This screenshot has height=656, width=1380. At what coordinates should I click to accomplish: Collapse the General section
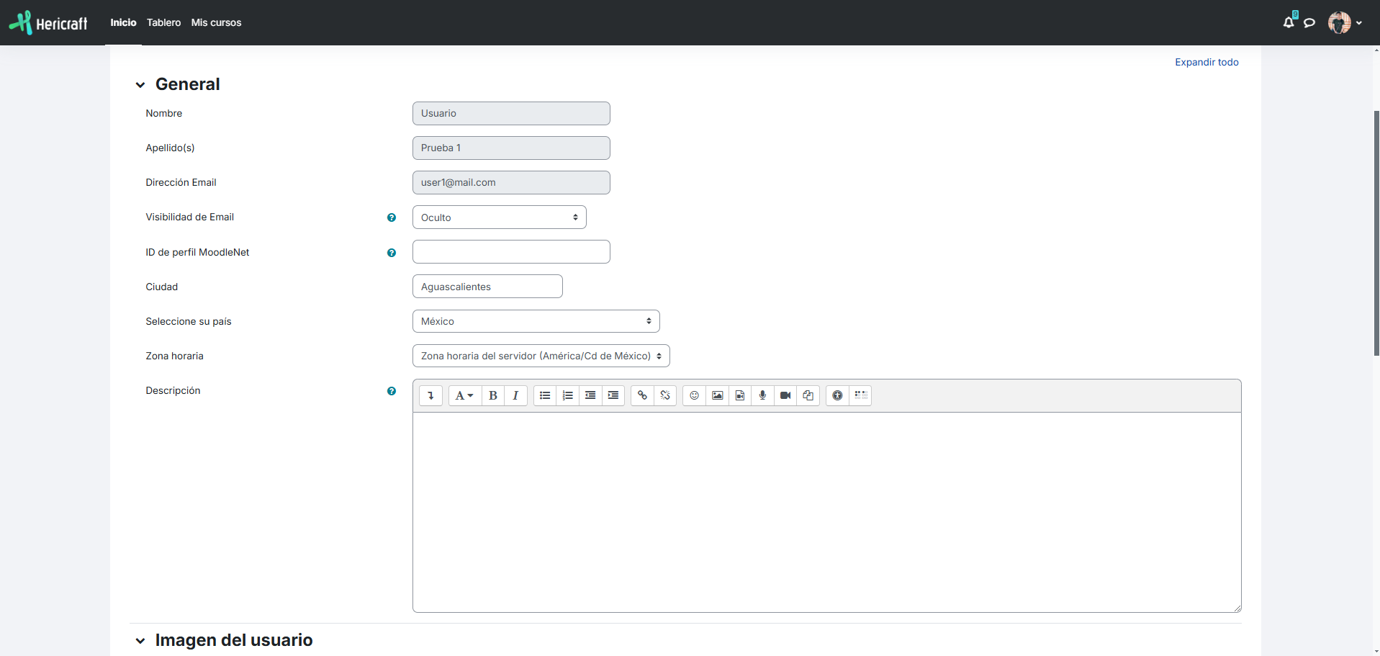click(140, 85)
